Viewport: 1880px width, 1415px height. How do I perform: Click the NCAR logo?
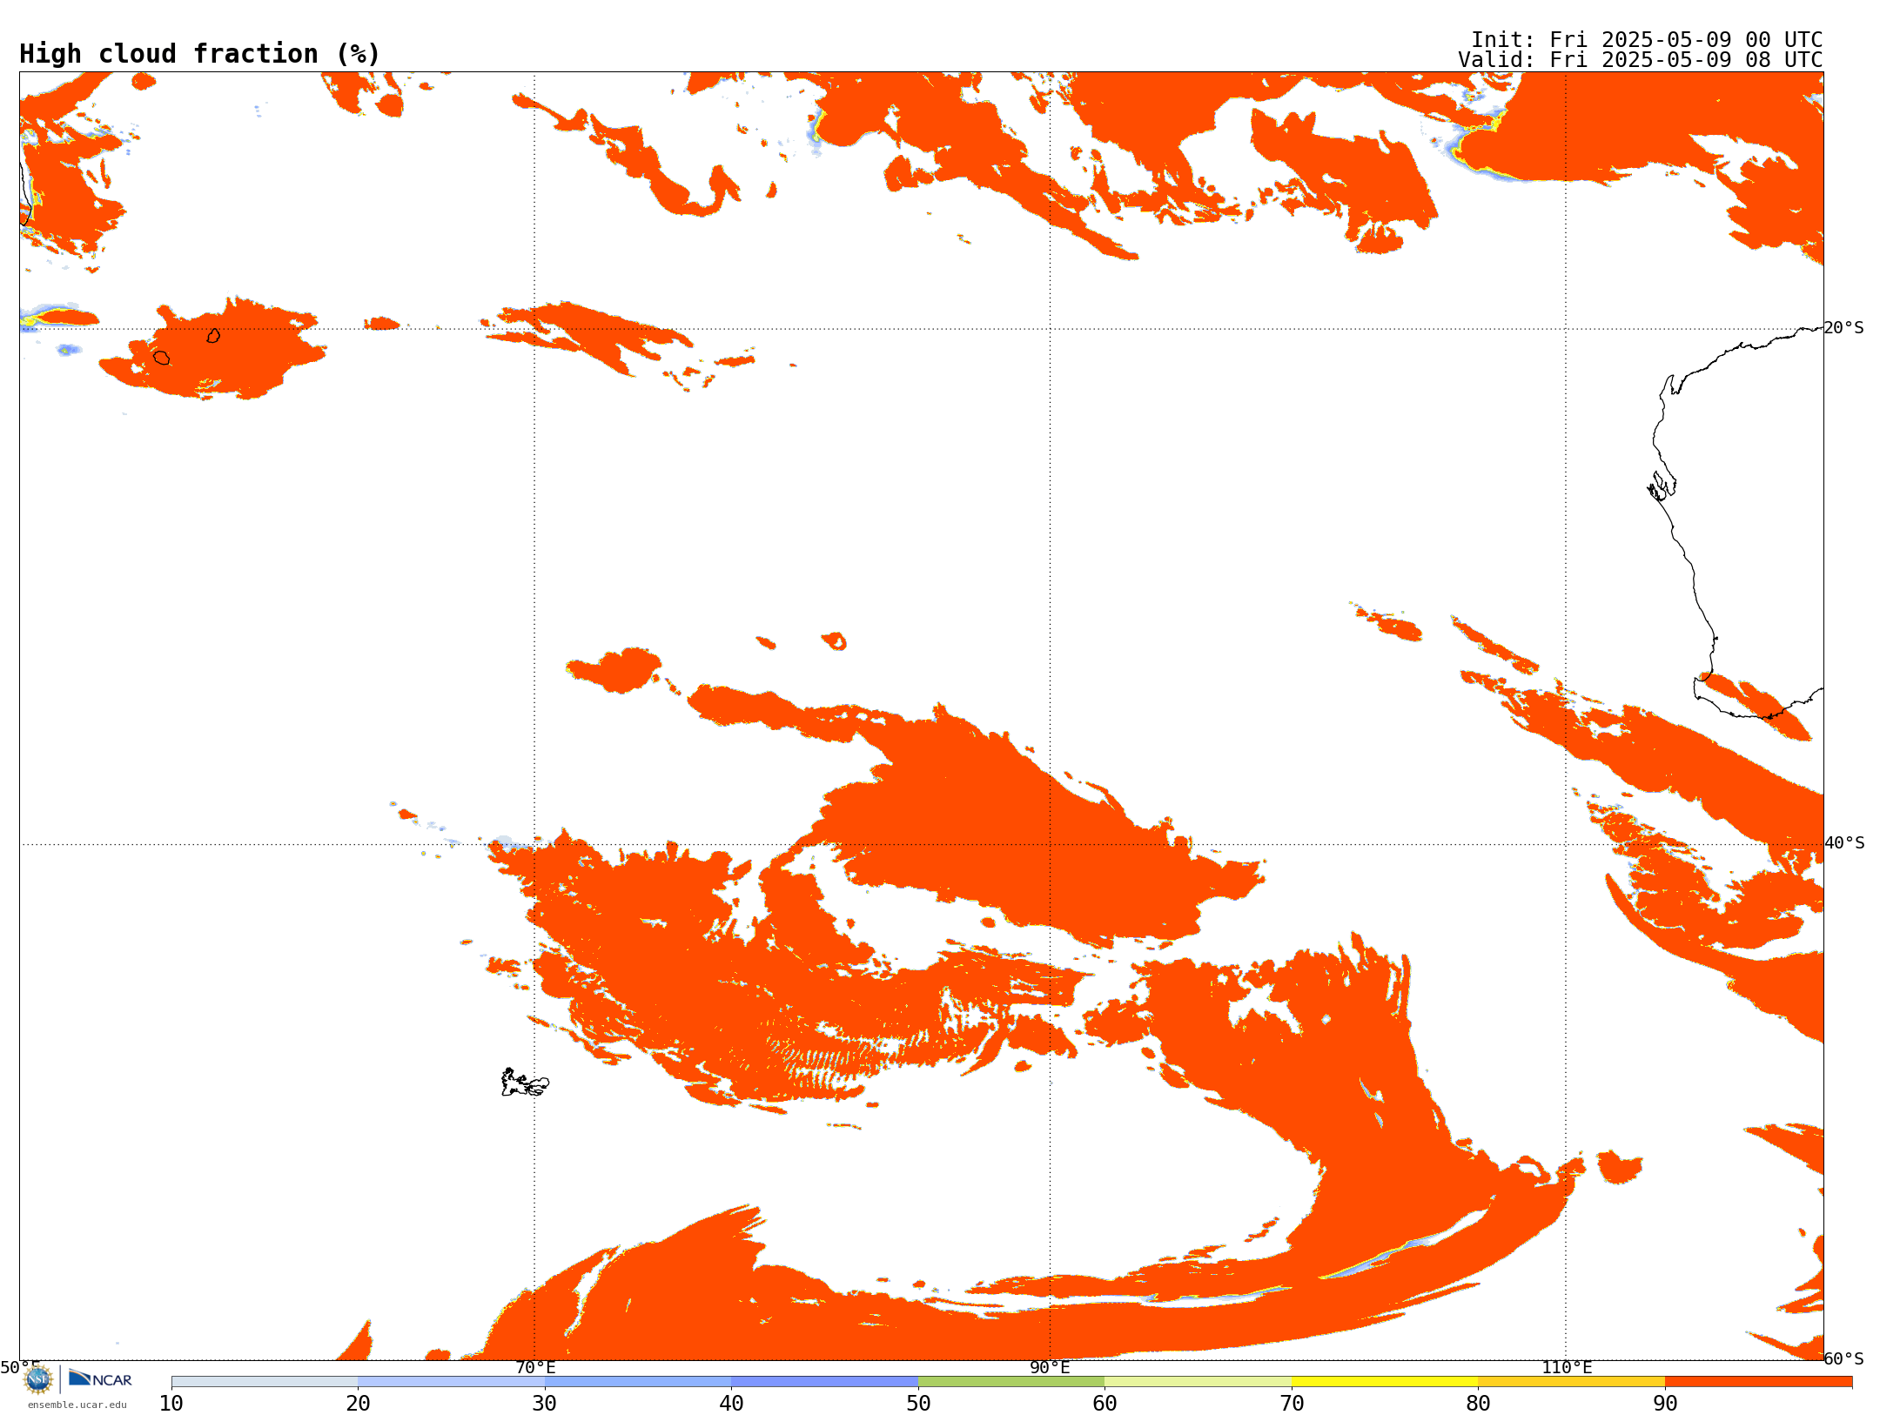[100, 1378]
